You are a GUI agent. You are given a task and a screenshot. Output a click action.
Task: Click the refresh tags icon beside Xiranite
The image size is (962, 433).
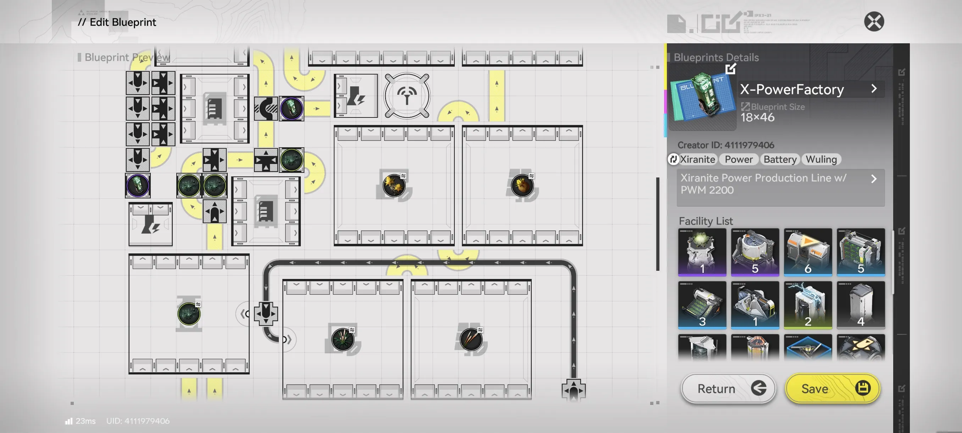(x=673, y=159)
